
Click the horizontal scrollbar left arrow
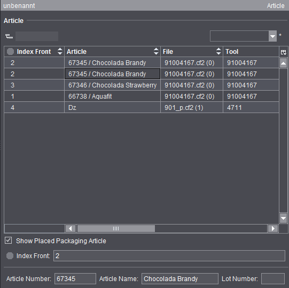70,229
